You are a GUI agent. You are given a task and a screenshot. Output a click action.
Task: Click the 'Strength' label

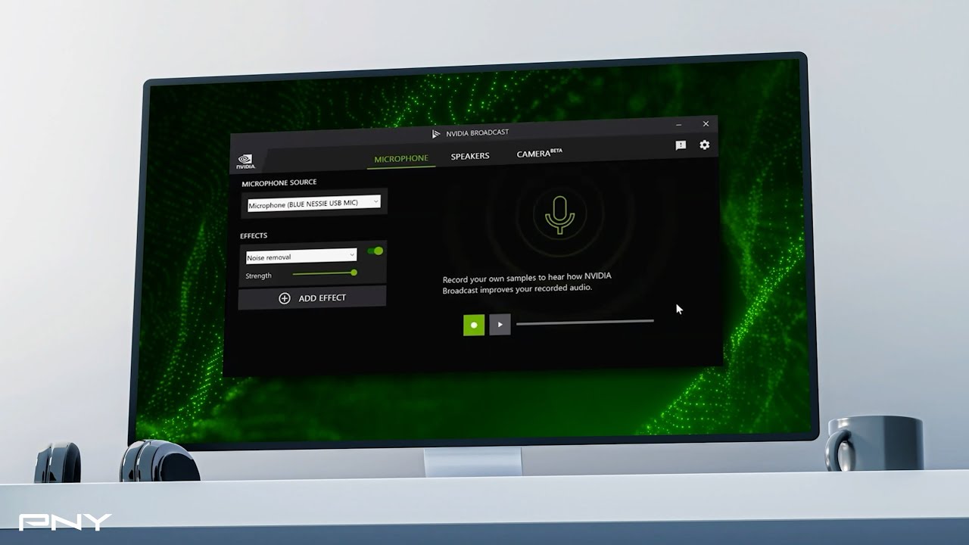tap(258, 276)
